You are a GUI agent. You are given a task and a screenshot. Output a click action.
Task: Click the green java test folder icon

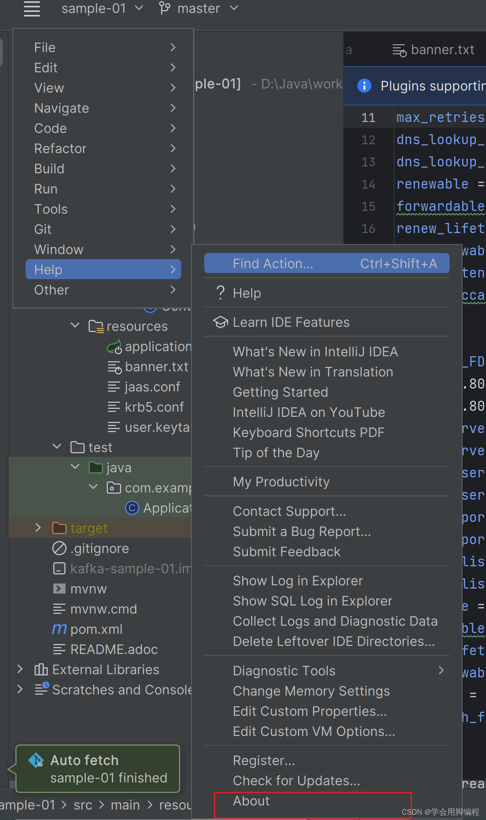click(x=96, y=468)
